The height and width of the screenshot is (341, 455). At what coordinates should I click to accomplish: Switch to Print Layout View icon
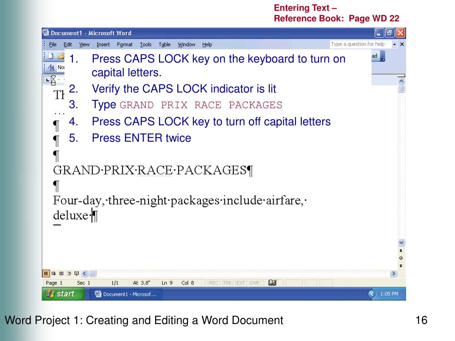coord(61,274)
